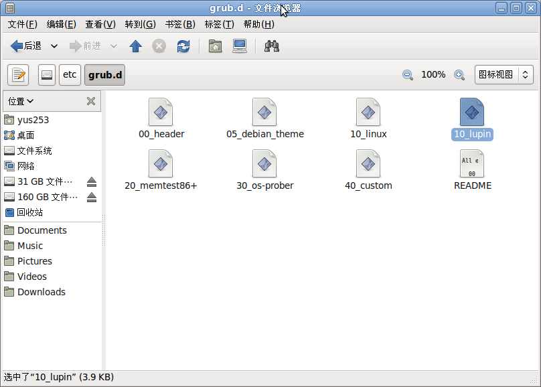Zoom out with the minus magnifier

coord(408,75)
